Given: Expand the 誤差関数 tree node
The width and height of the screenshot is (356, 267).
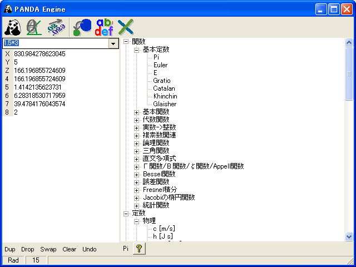Looking at the screenshot, I should pos(136,182).
